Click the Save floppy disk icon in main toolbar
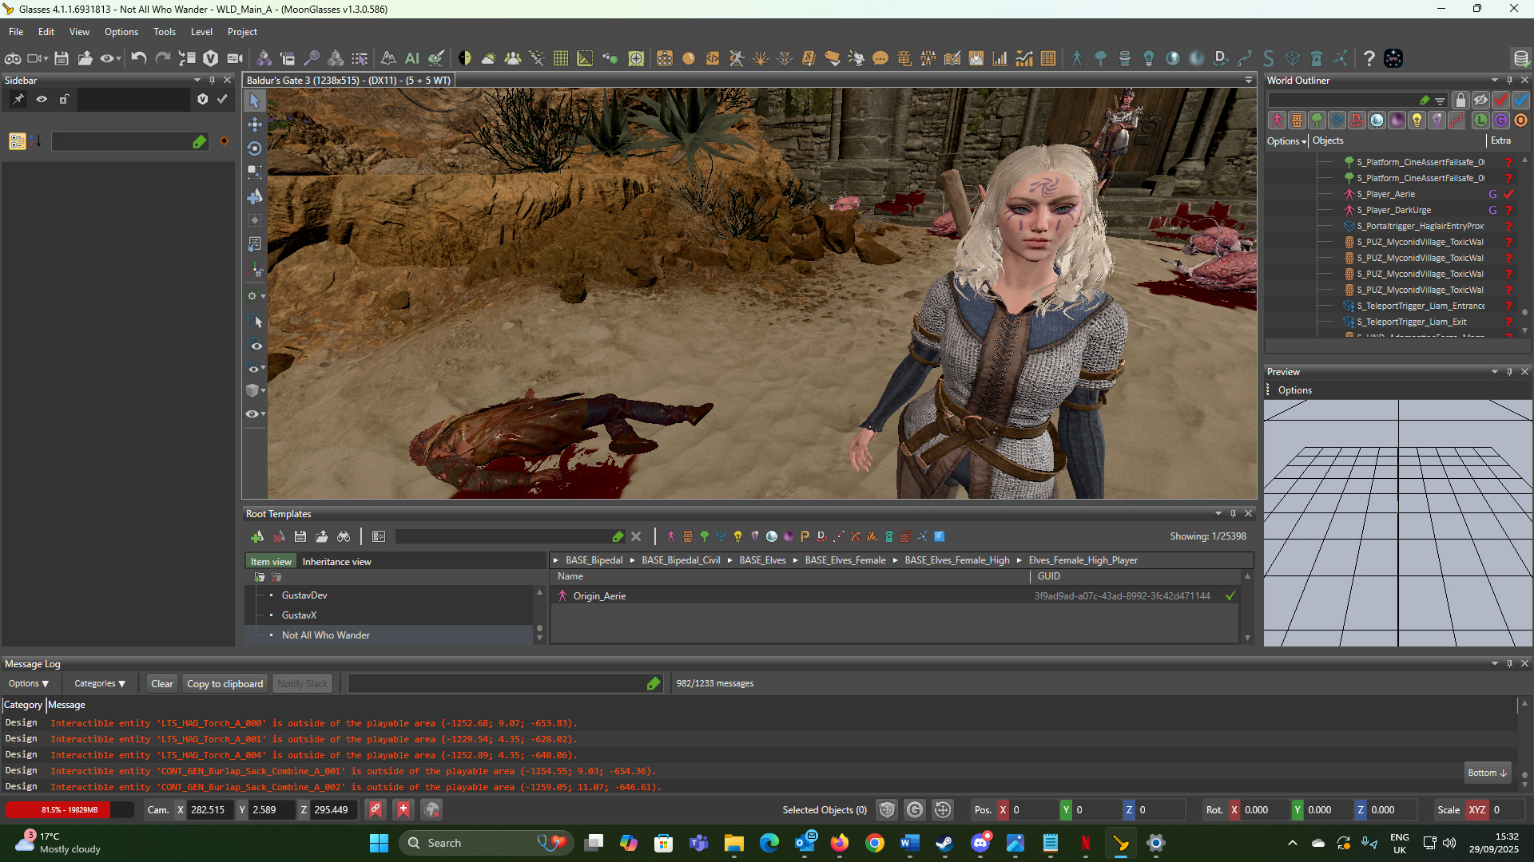 (62, 58)
